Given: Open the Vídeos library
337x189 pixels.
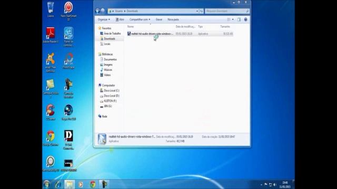Looking at the screenshot, I should click(105, 75).
